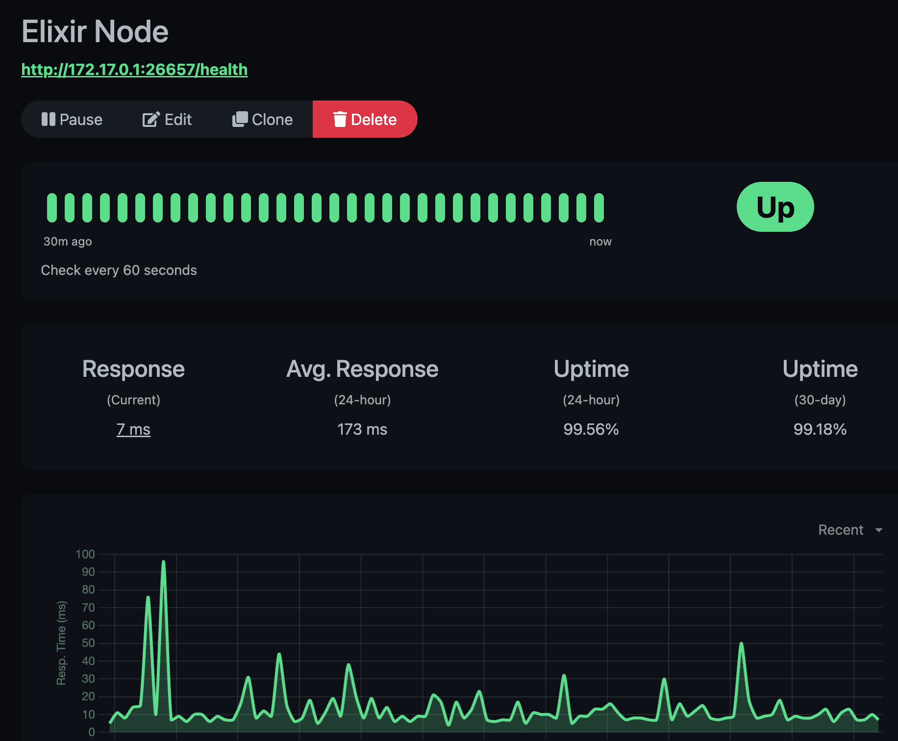Viewport: 898px width, 741px height.
Task: Click the 100 tick label on chart axis
Action: [x=85, y=554]
